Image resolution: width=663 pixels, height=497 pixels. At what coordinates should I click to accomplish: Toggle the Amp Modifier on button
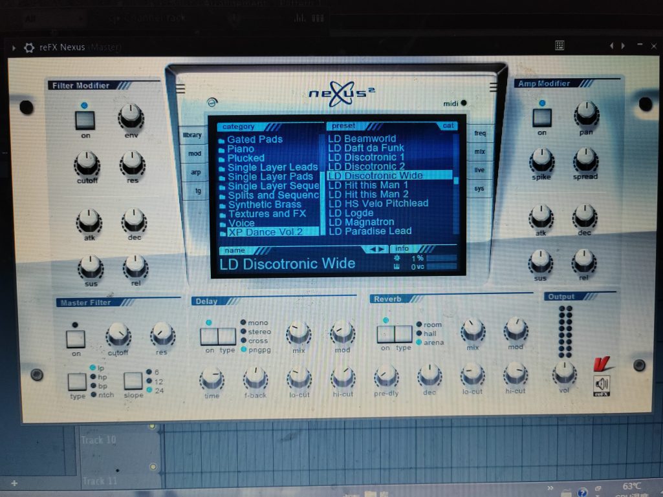tap(542, 118)
